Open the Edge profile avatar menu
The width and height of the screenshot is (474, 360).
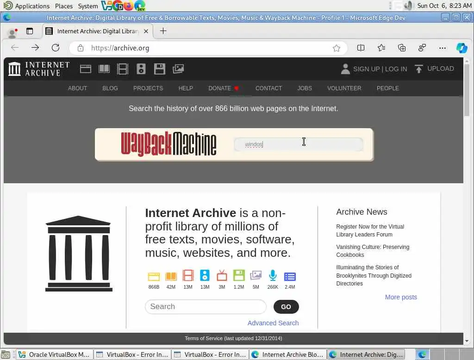click(x=12, y=33)
